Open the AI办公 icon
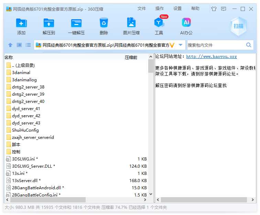Viewport: 260px width, 215px height. 186,22
